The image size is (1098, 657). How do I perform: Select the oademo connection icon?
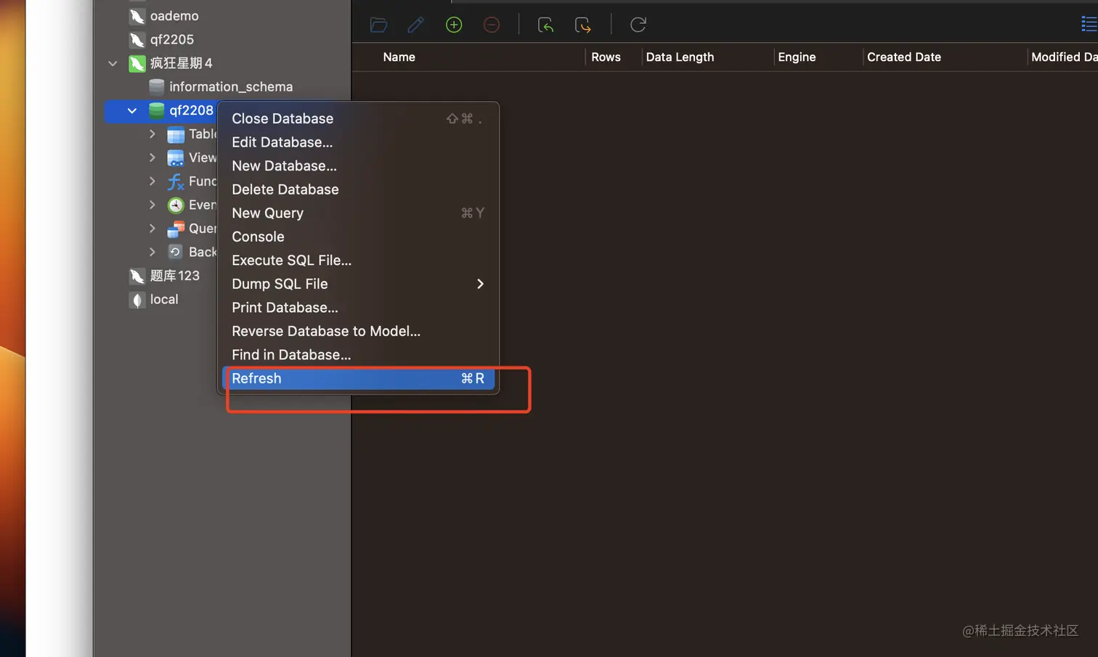[137, 16]
